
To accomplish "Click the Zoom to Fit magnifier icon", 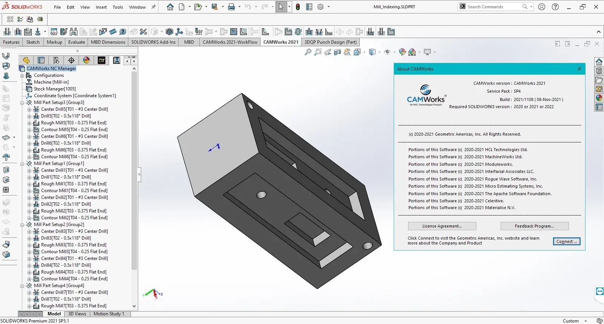I will coord(308,52).
